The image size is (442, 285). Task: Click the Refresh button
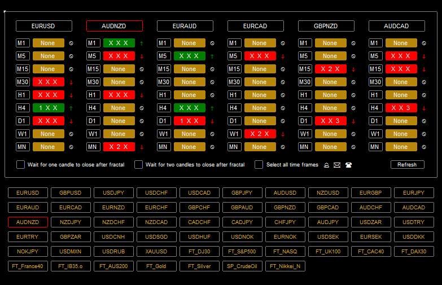click(x=407, y=165)
